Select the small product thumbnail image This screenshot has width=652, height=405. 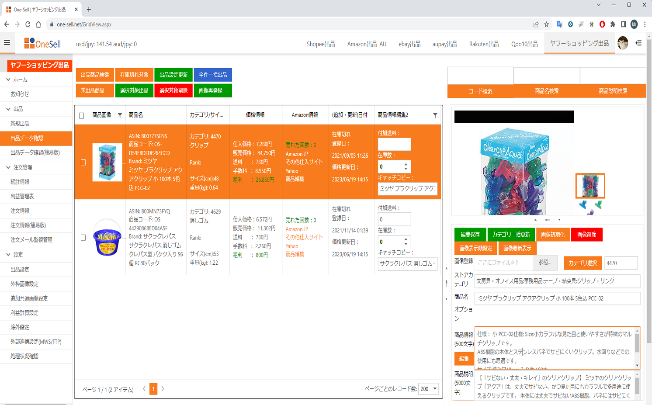coord(590,186)
